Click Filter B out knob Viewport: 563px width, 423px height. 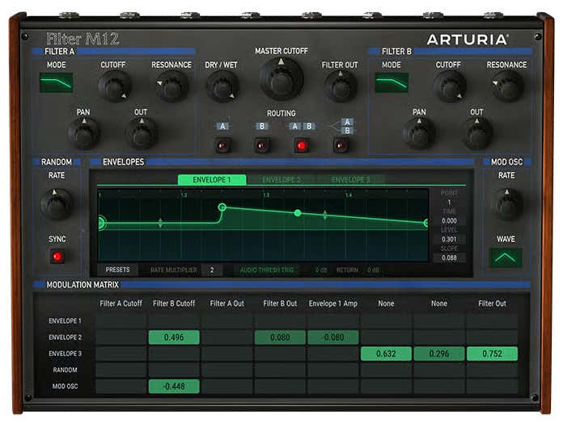click(x=476, y=133)
